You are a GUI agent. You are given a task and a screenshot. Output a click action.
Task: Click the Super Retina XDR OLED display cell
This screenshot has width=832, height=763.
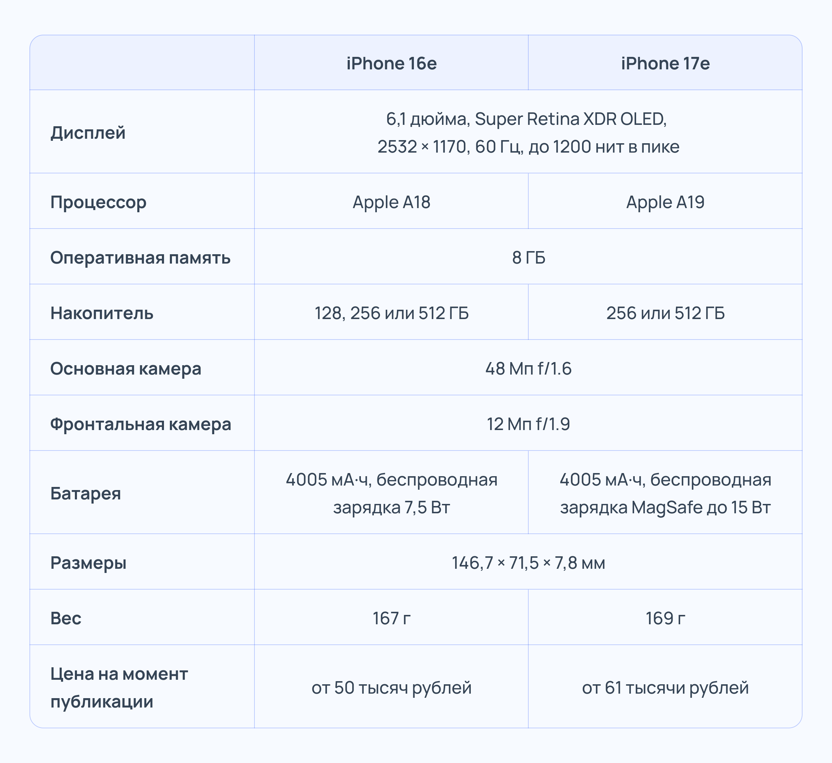(528, 132)
